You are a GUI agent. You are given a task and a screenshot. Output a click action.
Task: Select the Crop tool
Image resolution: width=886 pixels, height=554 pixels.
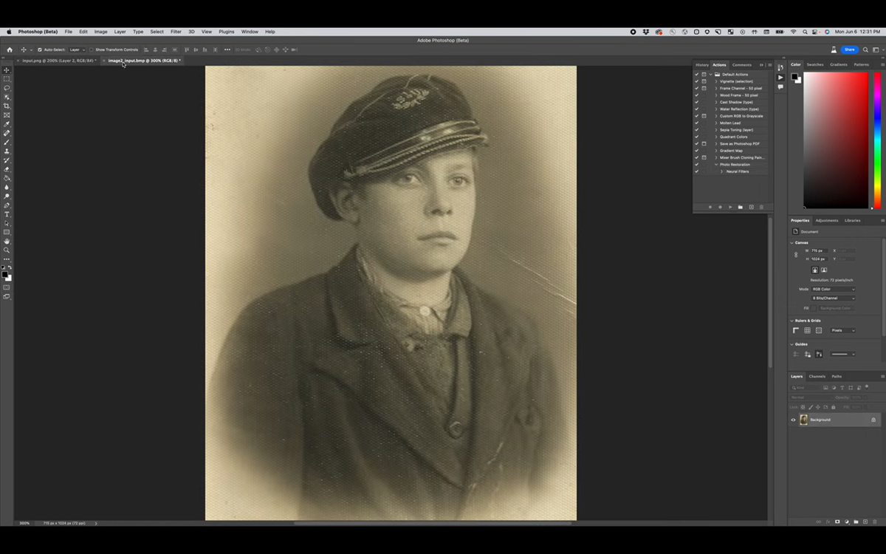7,106
